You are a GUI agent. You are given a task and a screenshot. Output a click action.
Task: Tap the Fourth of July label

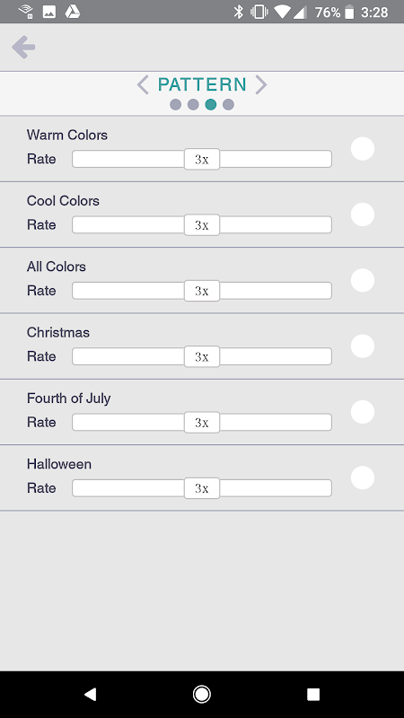(x=69, y=398)
